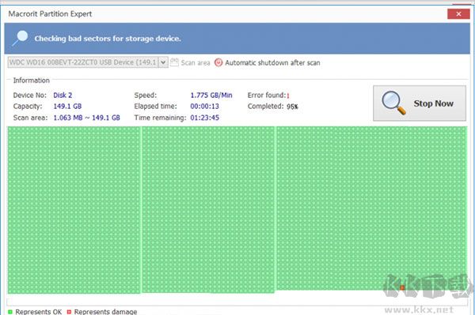Click the first green sector map column
Image resolution: width=475 pixels, height=315 pixels.
(x=74, y=210)
